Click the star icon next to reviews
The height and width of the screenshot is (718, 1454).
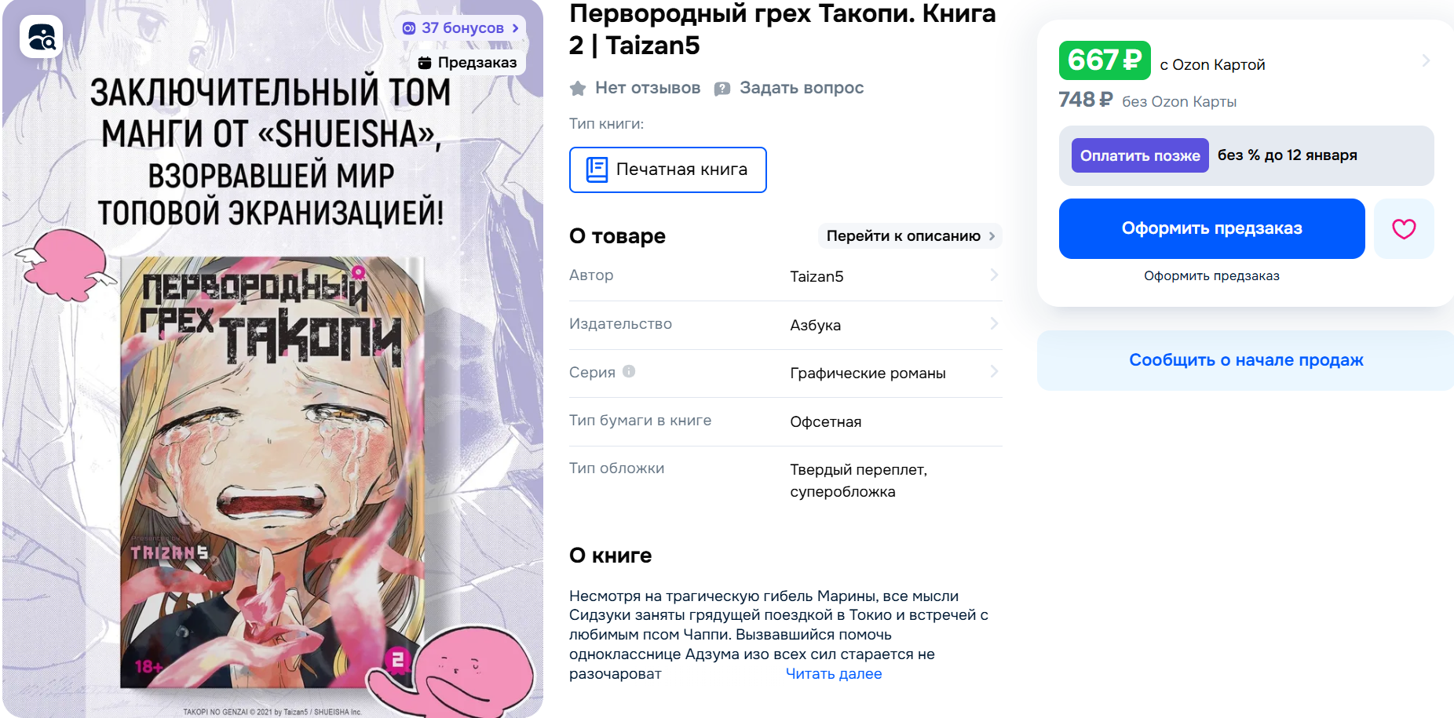tap(578, 88)
